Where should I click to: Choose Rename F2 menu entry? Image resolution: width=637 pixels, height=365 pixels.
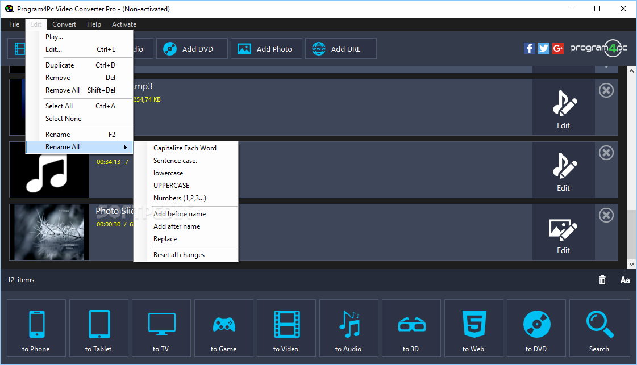[x=80, y=135]
